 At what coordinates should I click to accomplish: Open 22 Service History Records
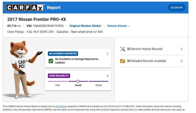tap(151, 49)
